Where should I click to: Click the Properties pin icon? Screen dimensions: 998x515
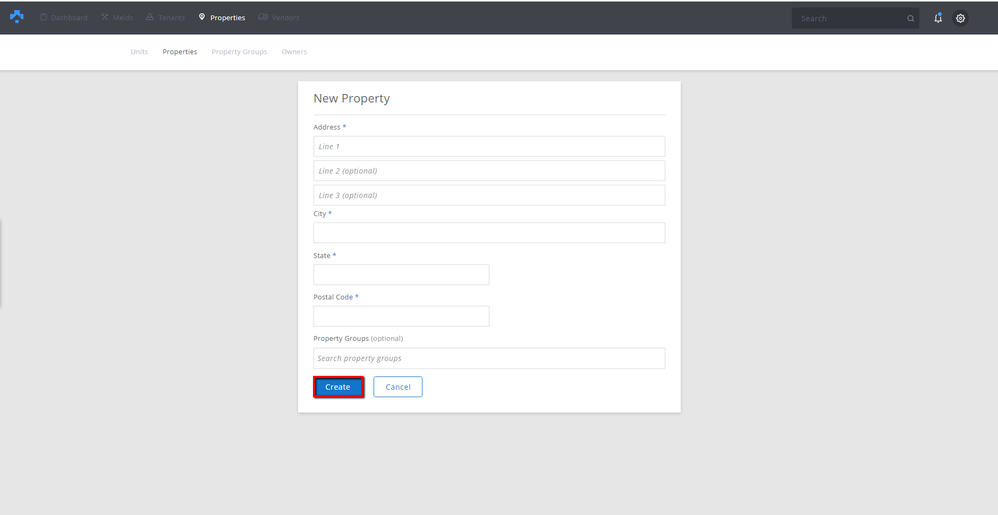(x=202, y=17)
